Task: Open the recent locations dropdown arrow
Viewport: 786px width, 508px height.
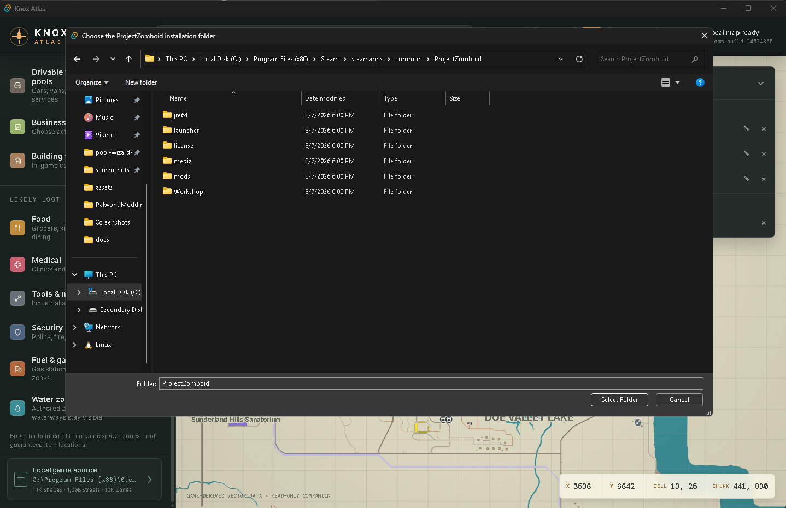Action: click(x=113, y=59)
